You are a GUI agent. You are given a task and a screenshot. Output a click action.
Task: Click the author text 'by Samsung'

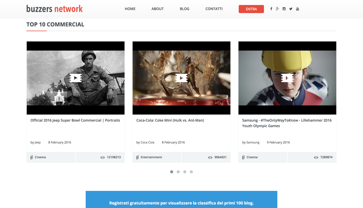[251, 142]
